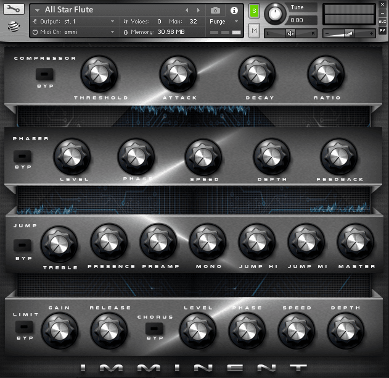Open the wrench instrument edit mode

(x=14, y=9)
